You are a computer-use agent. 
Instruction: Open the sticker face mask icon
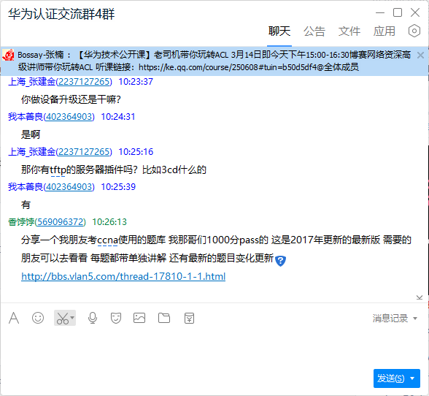pyautogui.click(x=116, y=318)
